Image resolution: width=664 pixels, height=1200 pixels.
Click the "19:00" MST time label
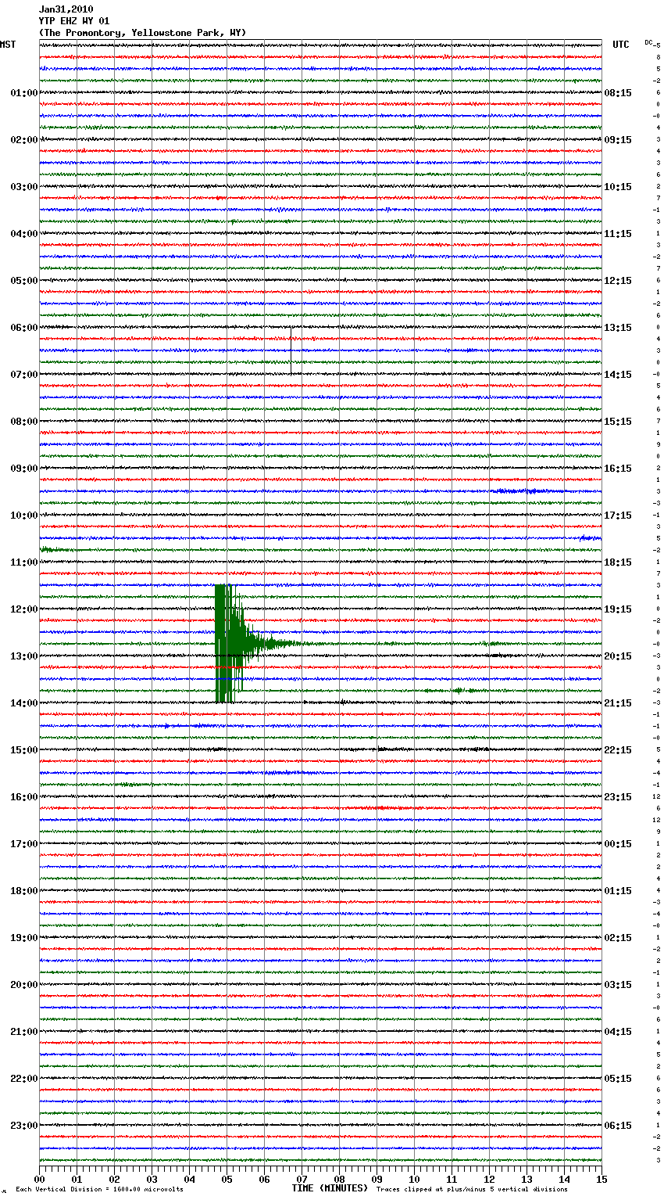pyautogui.click(x=24, y=938)
